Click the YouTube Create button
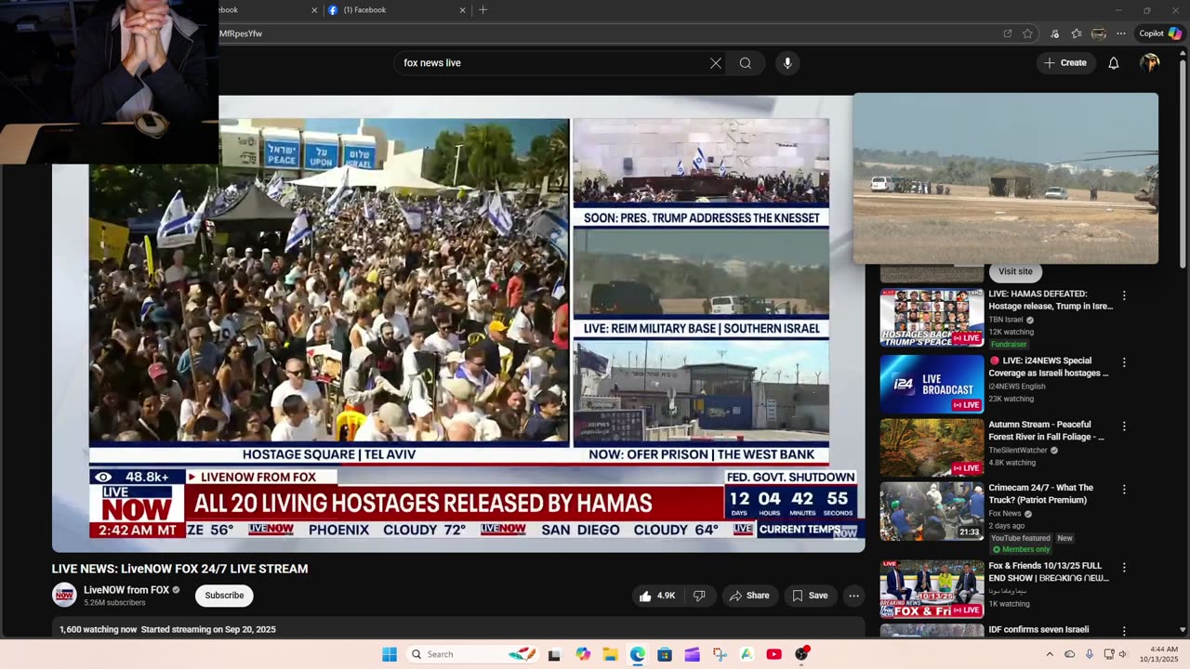The width and height of the screenshot is (1190, 669). (x=1065, y=63)
